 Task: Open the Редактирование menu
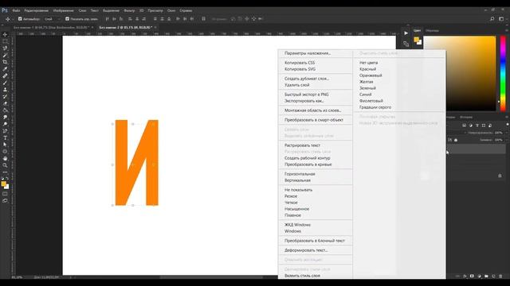coord(37,10)
